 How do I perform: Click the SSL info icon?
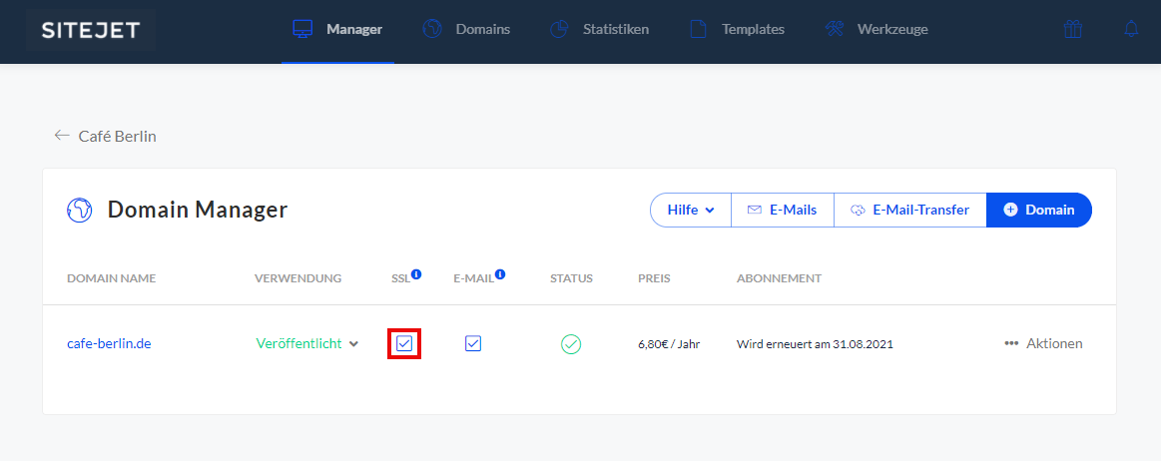point(416,274)
